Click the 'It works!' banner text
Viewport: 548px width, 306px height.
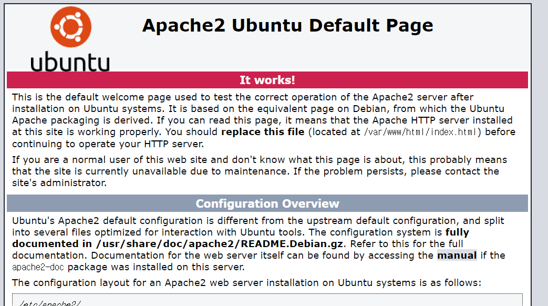[267, 80]
